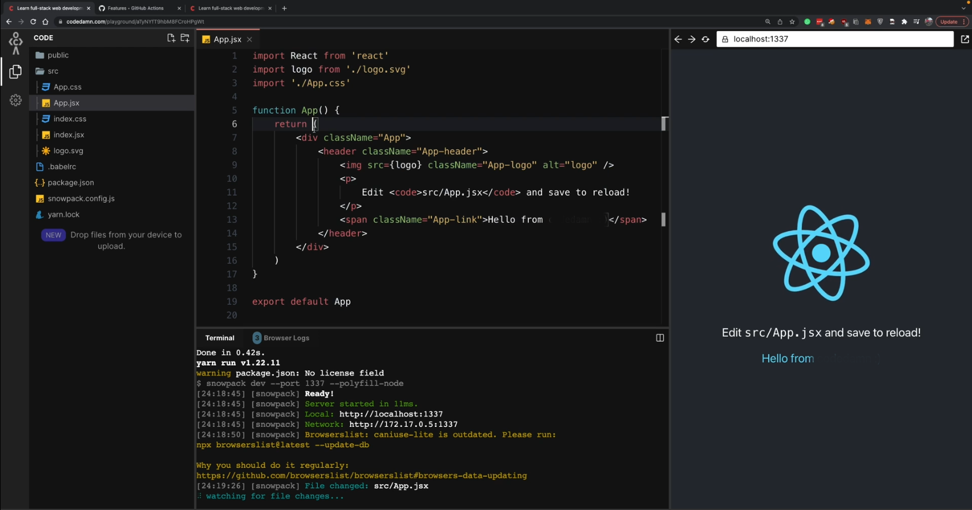Open Chrome extensions puzzle icon
Screen dimensions: 972x510
(904, 22)
